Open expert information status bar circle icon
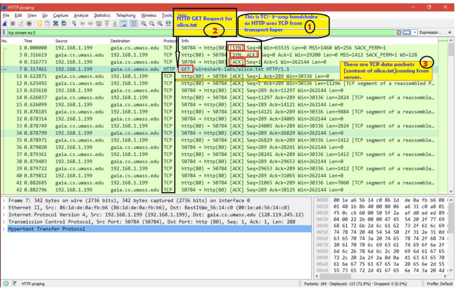This screenshot has width=456, height=289. tap(6, 284)
